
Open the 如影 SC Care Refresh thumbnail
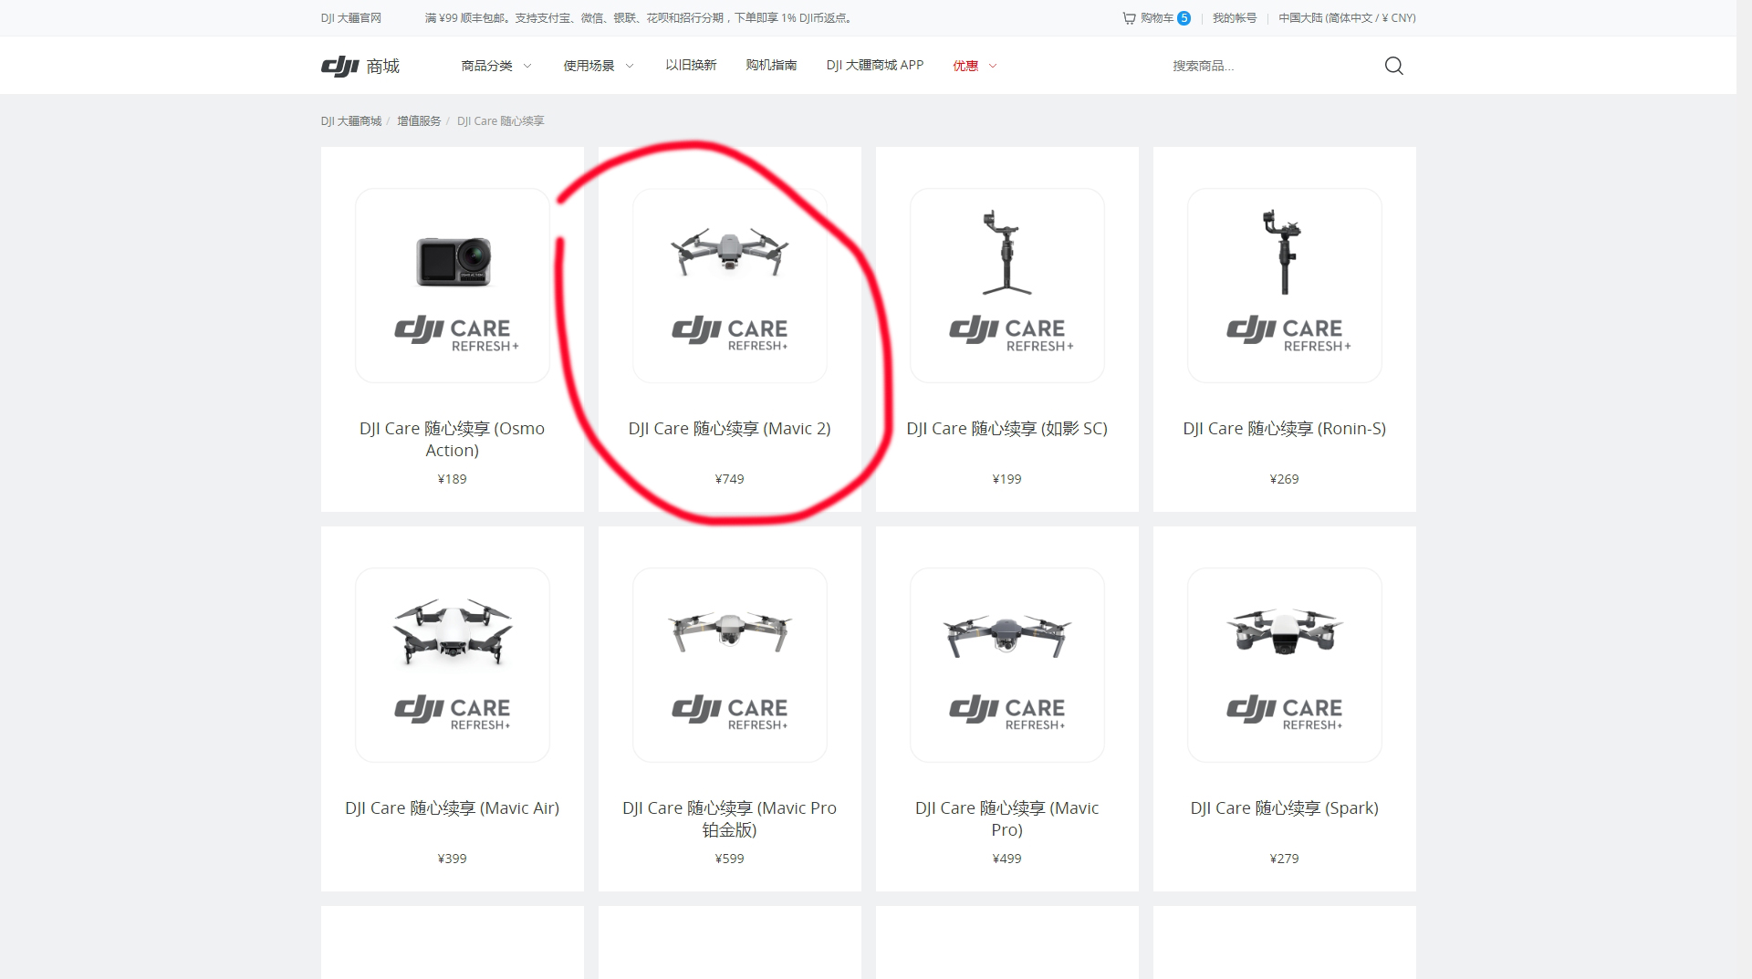(x=1007, y=286)
